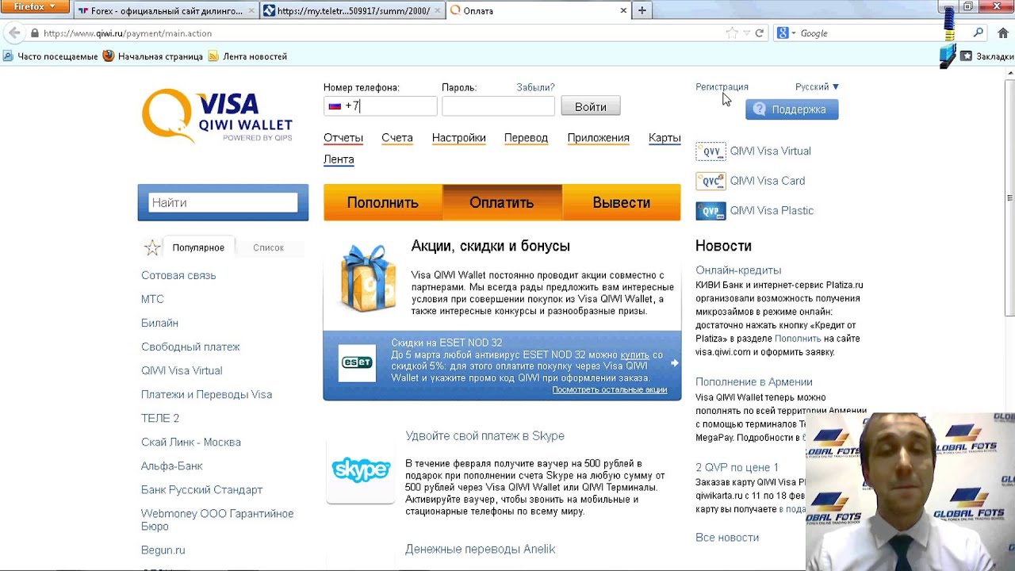Close the Оплата tab
Image resolution: width=1015 pixels, height=571 pixels.
click(623, 10)
